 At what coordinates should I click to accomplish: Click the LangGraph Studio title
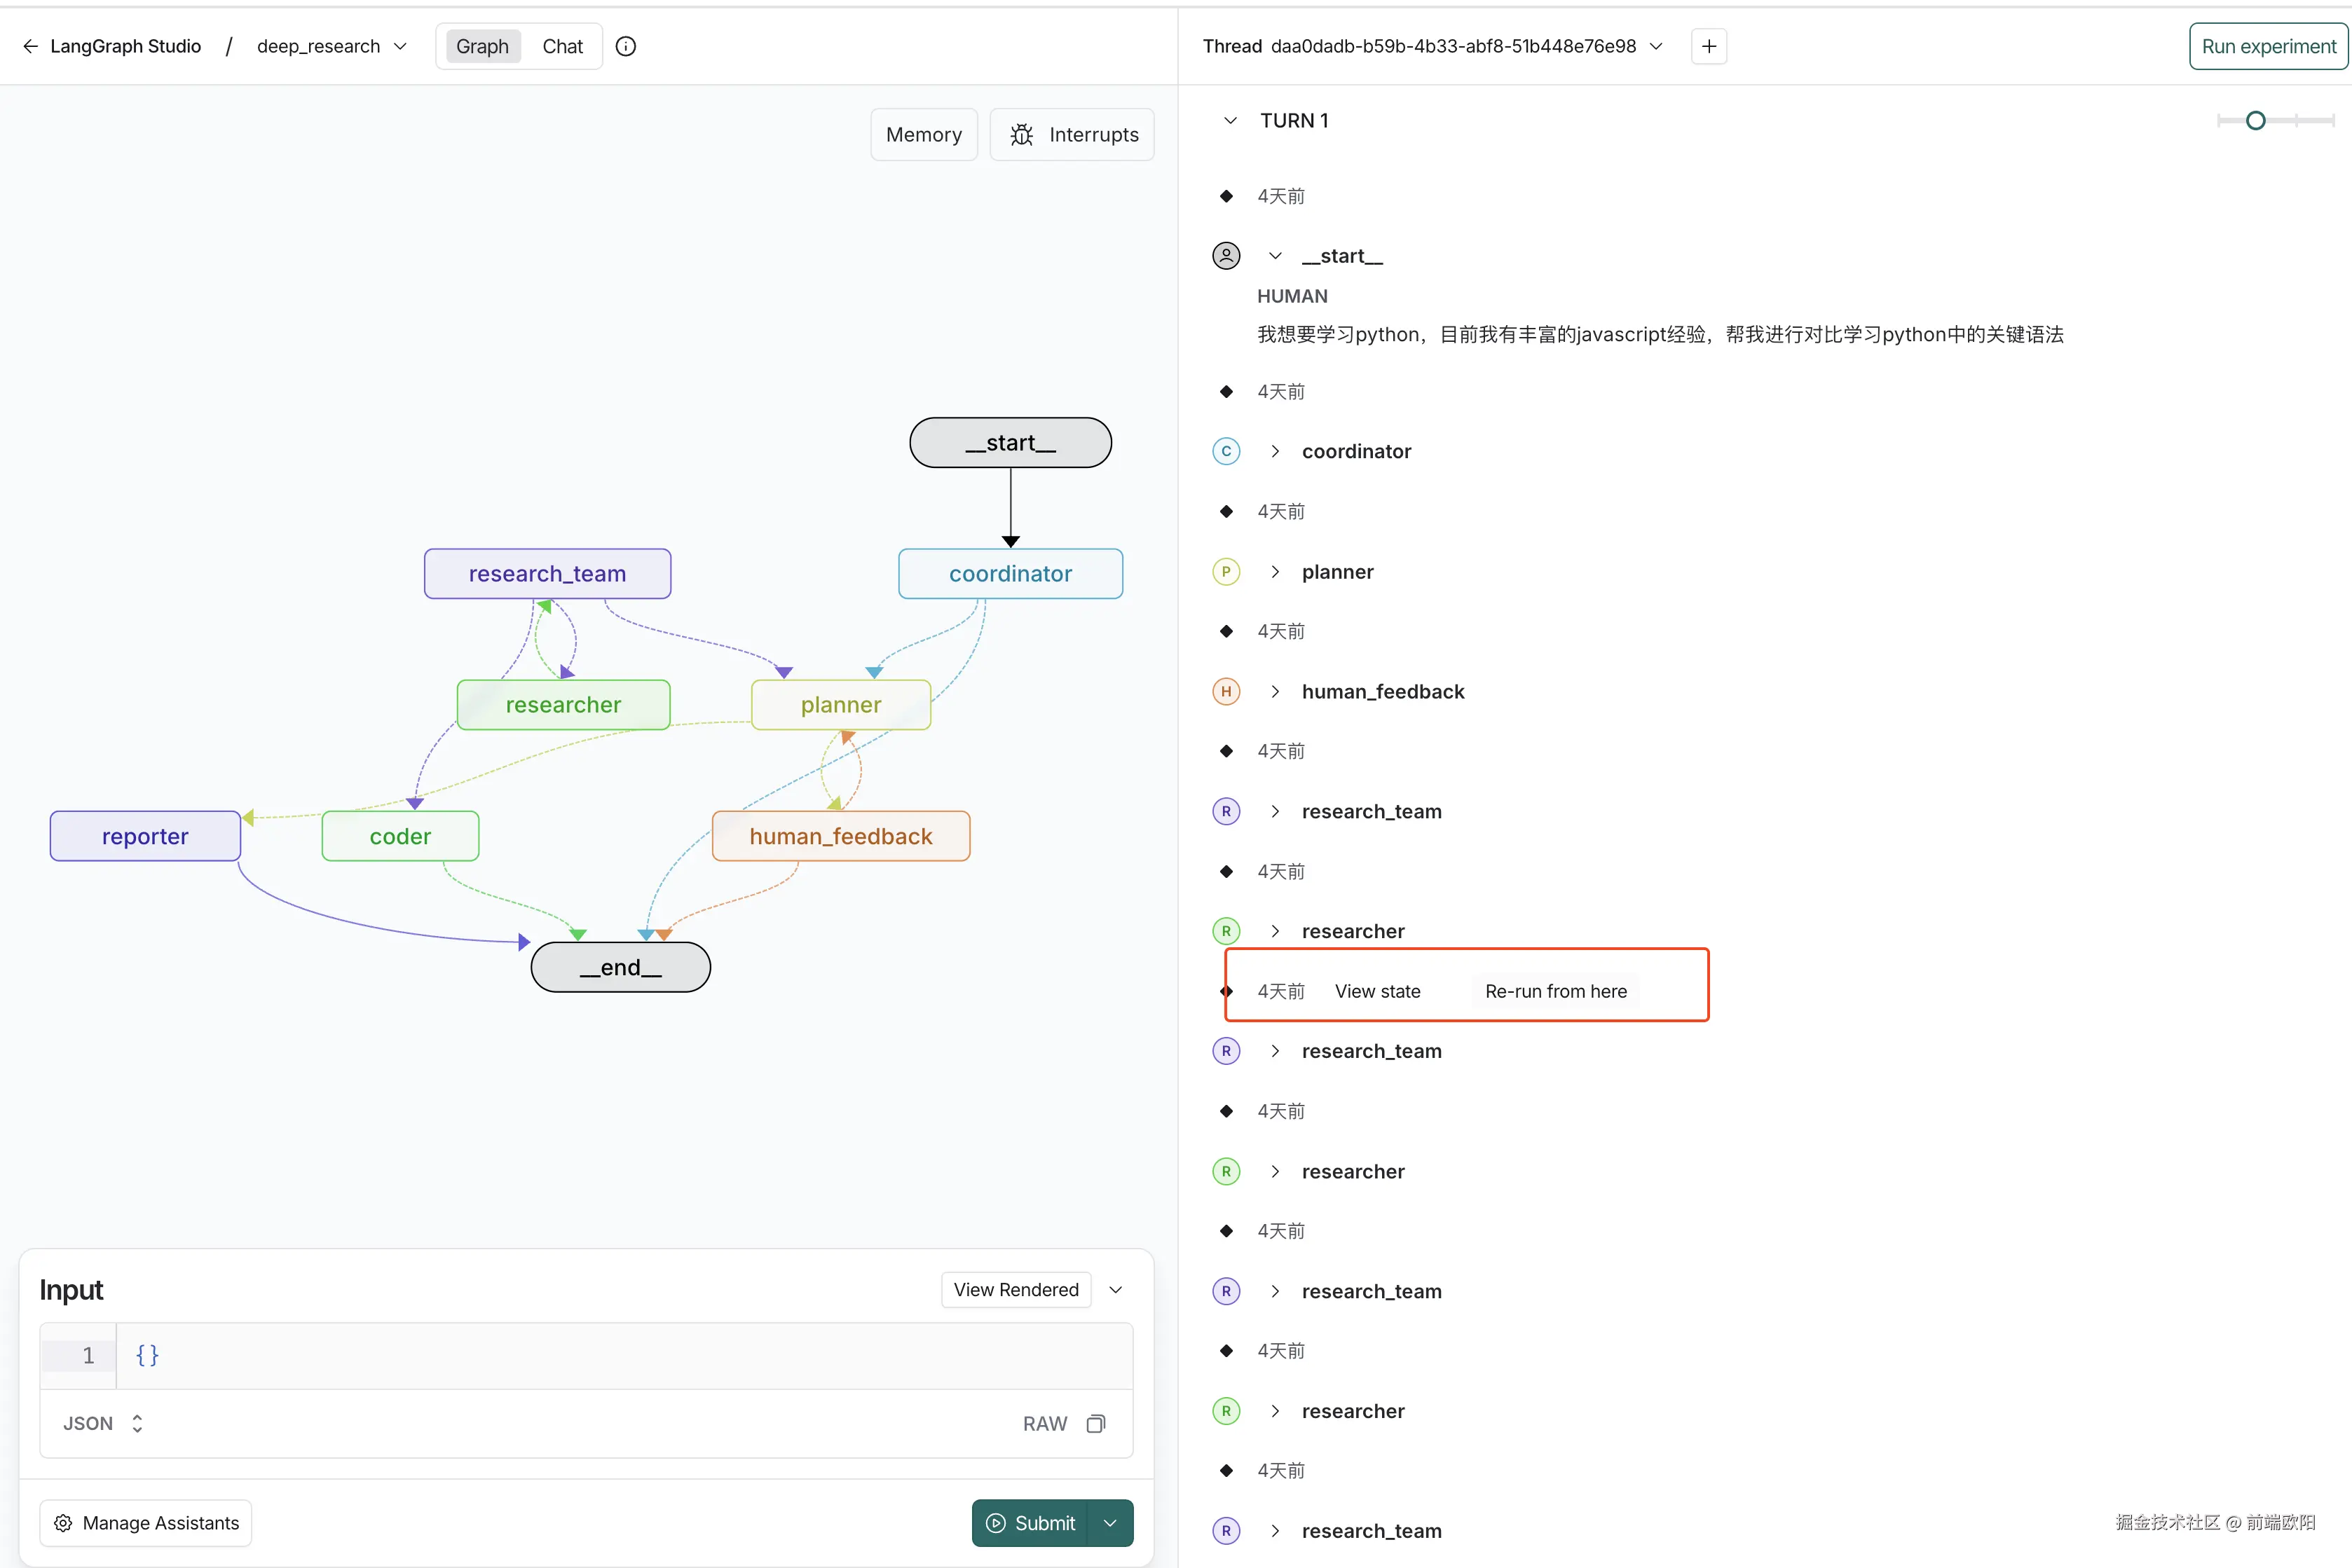126,46
